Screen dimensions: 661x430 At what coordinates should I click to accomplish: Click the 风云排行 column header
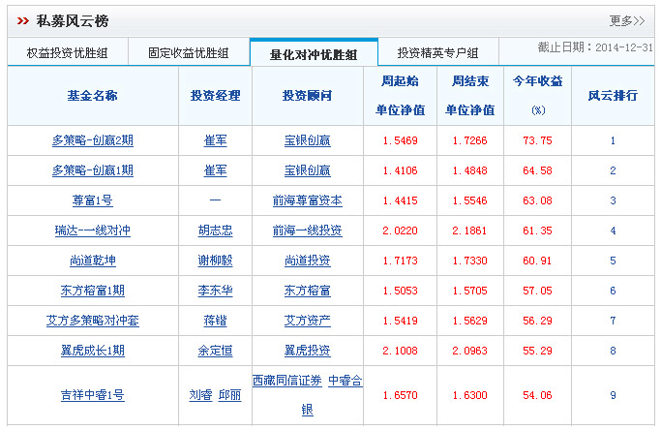[x=613, y=95]
